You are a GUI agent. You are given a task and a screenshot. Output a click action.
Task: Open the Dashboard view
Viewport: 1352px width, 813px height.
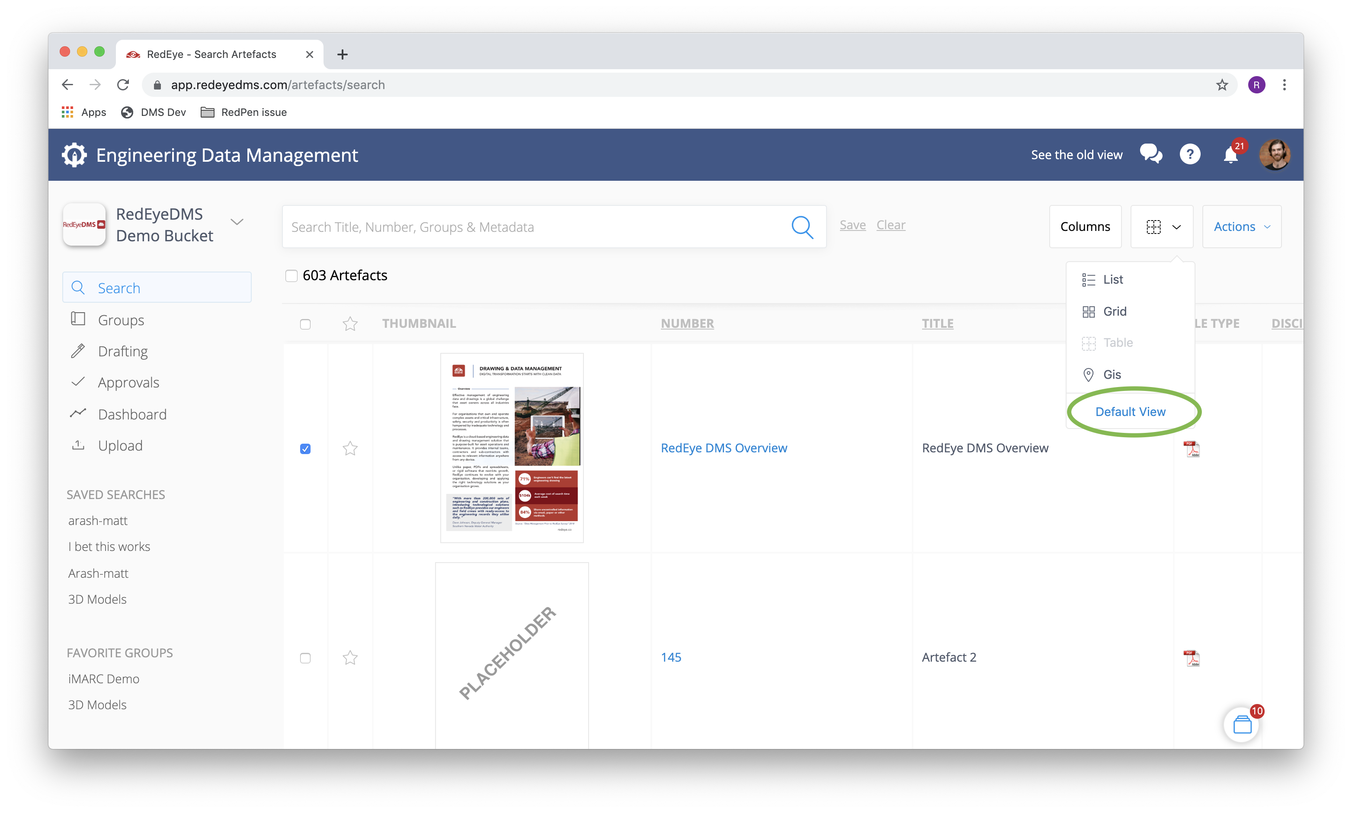click(x=132, y=414)
